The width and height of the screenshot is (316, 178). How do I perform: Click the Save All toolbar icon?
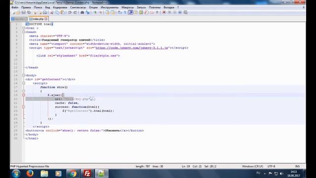(29, 12)
